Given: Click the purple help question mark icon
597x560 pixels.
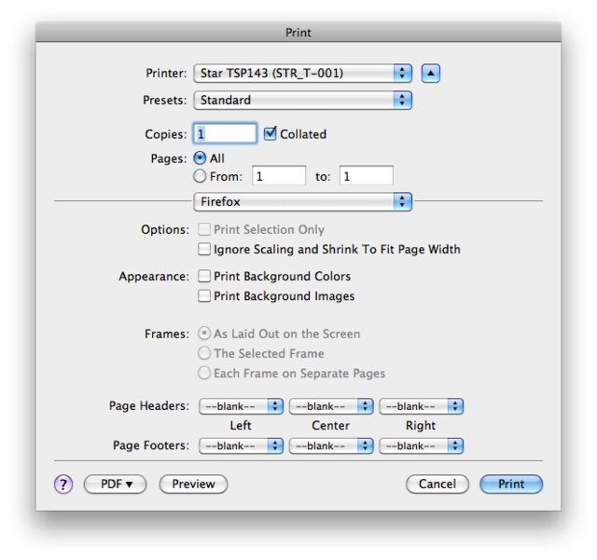Looking at the screenshot, I should (x=65, y=484).
